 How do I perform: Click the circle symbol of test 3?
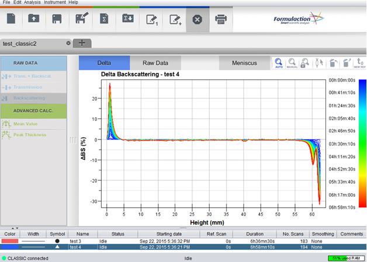tap(57, 241)
